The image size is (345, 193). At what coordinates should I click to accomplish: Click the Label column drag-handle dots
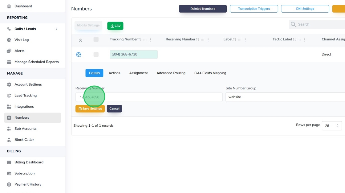click(240, 39)
